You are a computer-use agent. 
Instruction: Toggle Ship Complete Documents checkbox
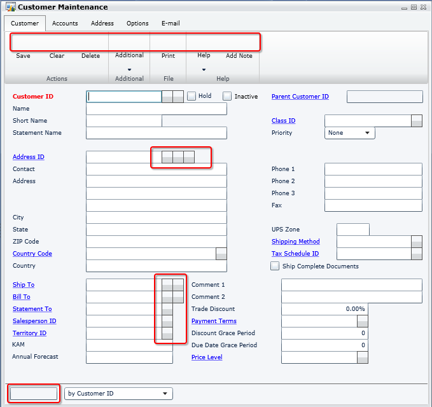point(275,266)
